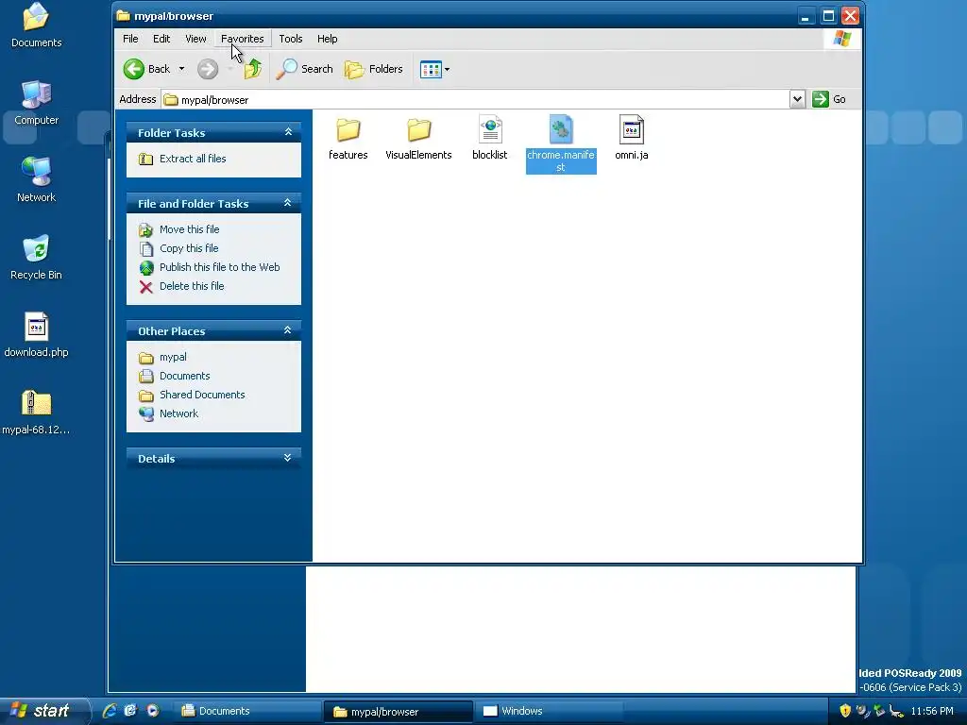Viewport: 967px width, 725px height.
Task: Click Copy this file link
Action: click(189, 248)
